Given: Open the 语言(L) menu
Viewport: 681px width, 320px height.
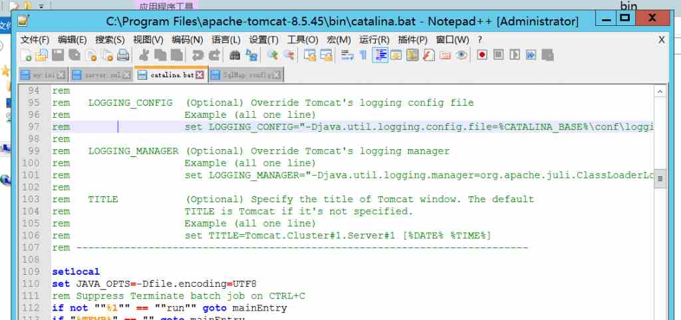Looking at the screenshot, I should tap(226, 40).
